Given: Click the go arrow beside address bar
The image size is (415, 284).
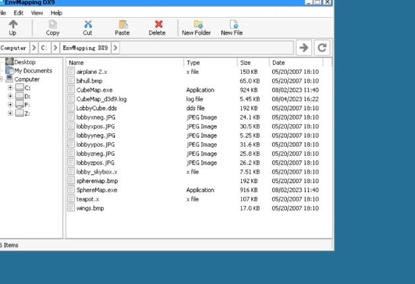Looking at the screenshot, I should pyautogui.click(x=303, y=48).
